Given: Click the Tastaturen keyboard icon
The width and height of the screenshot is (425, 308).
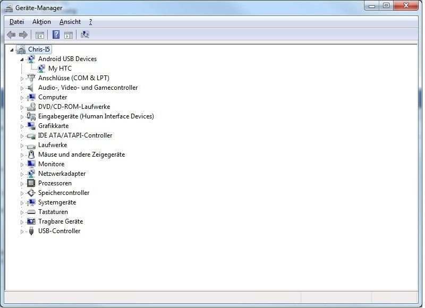Looking at the screenshot, I should click(x=31, y=212).
